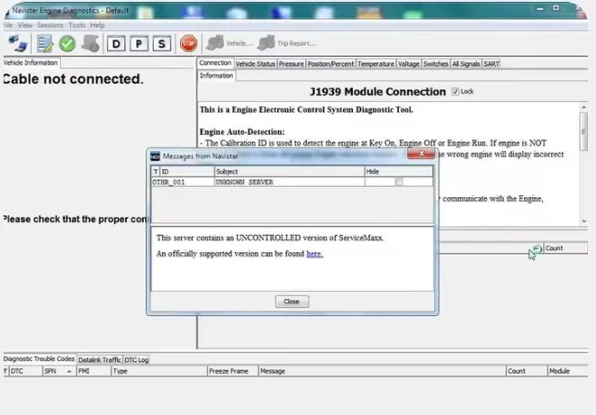Switch to the Voltage tab
The width and height of the screenshot is (596, 415).
click(409, 64)
